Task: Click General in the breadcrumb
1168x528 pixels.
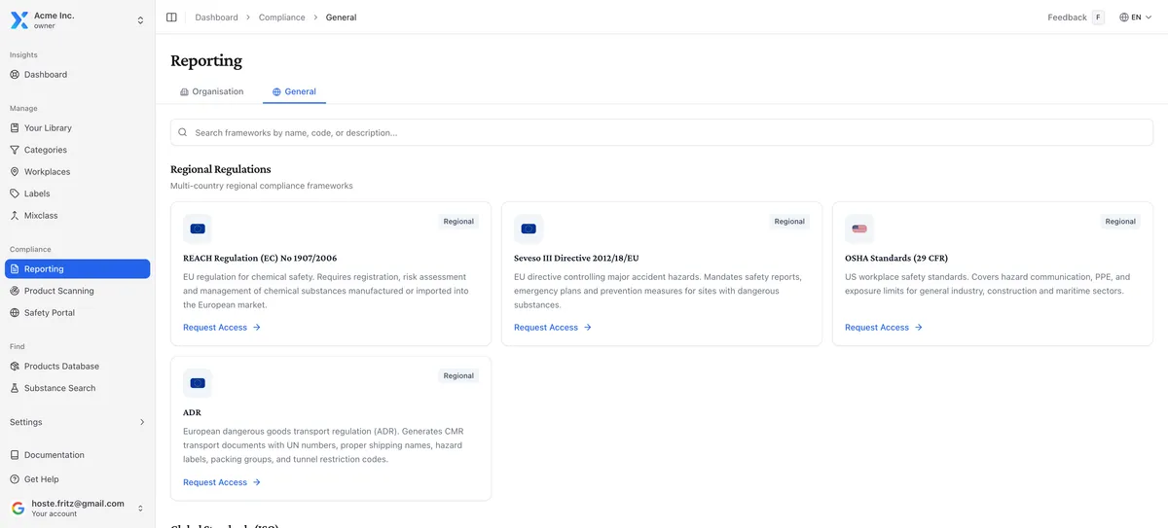Action: (x=342, y=18)
